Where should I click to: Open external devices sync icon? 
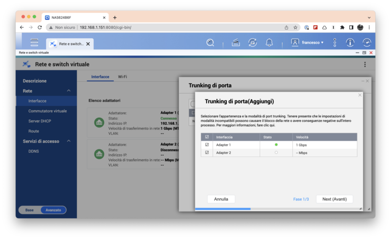tap(253, 43)
